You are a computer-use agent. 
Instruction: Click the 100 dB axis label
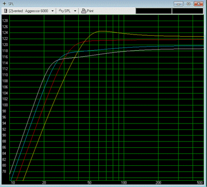(x=5, y=105)
